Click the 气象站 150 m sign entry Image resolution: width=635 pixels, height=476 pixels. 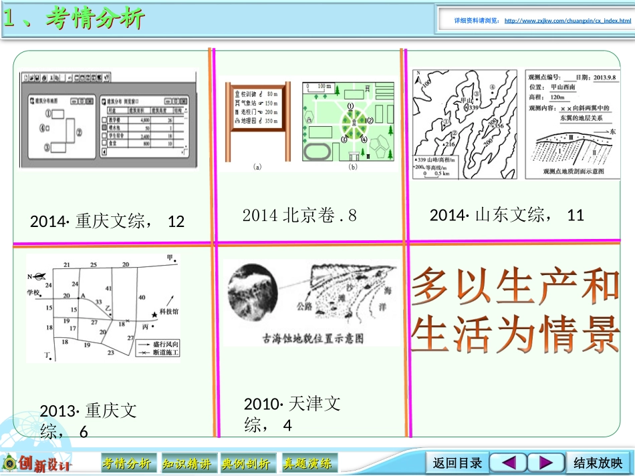click(257, 103)
